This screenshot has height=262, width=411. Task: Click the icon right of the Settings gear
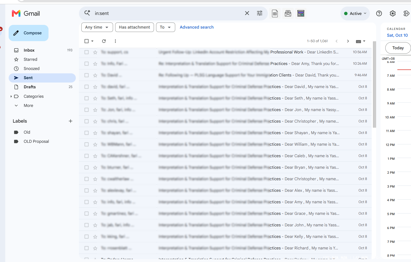pyautogui.click(x=406, y=13)
